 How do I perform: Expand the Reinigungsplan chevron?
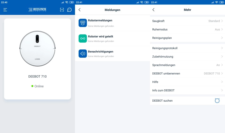pyautogui.click(x=222, y=38)
